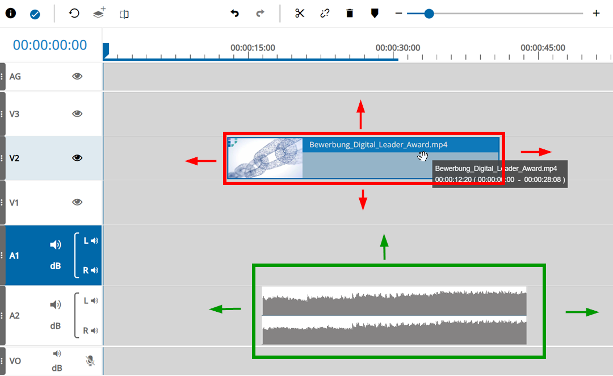Viewport: 613px width, 376px height.
Task: Unmute the VO track microphone
Action: pos(91,360)
